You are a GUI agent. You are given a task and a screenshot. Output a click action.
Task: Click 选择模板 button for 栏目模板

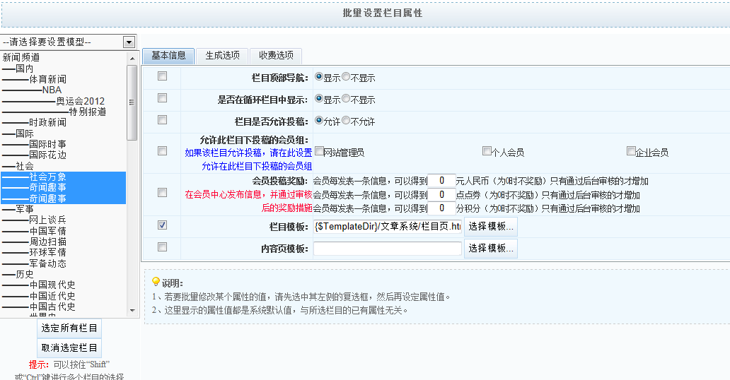pyautogui.click(x=490, y=227)
